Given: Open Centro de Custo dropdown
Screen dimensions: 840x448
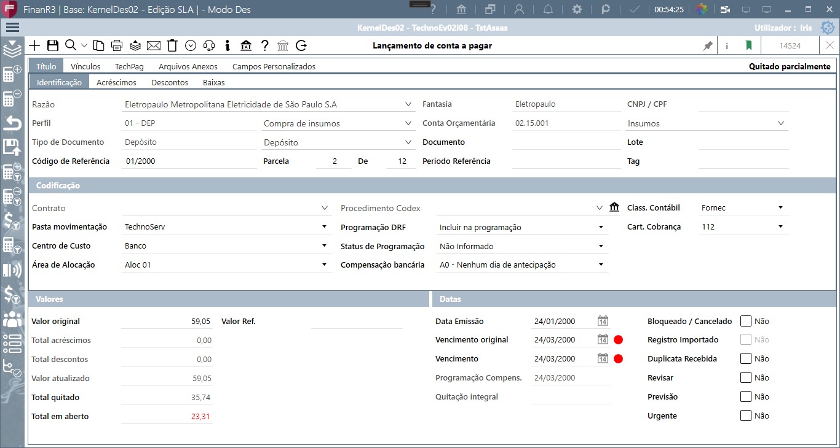Looking at the screenshot, I should coord(324,246).
